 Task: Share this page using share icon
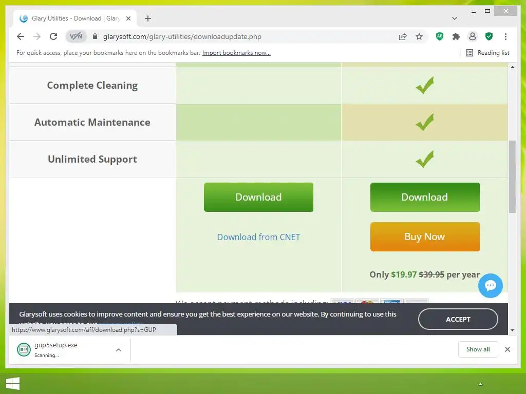pos(403,36)
